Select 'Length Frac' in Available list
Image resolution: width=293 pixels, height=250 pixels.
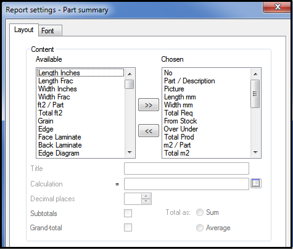(81, 81)
